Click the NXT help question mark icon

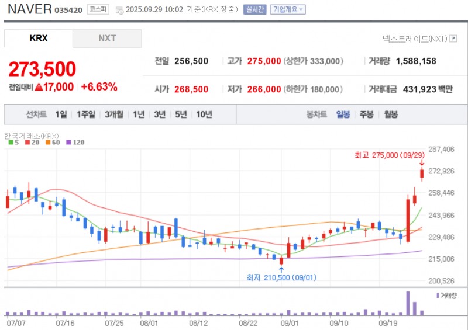click(453, 39)
